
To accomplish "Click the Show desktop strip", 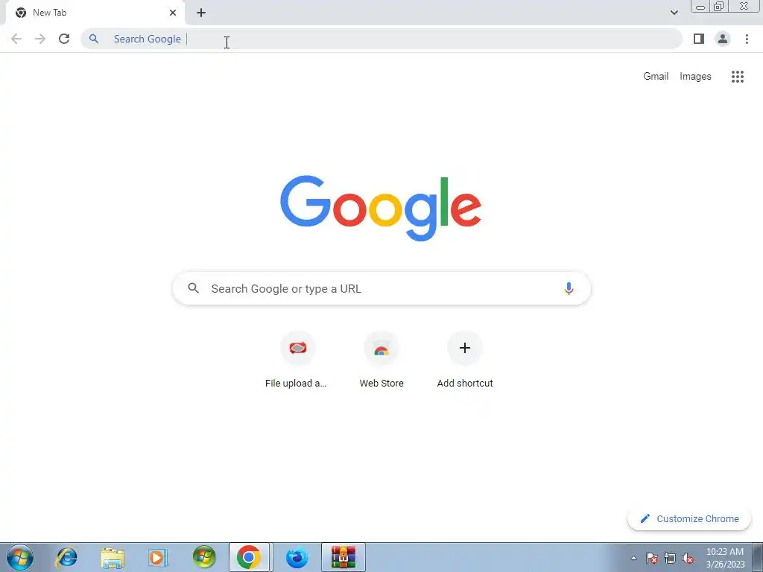I will [757, 557].
